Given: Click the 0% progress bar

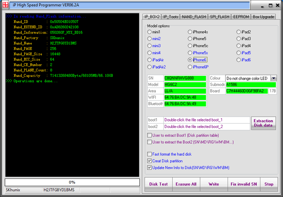Looking at the screenshot, I should (x=72, y=182).
